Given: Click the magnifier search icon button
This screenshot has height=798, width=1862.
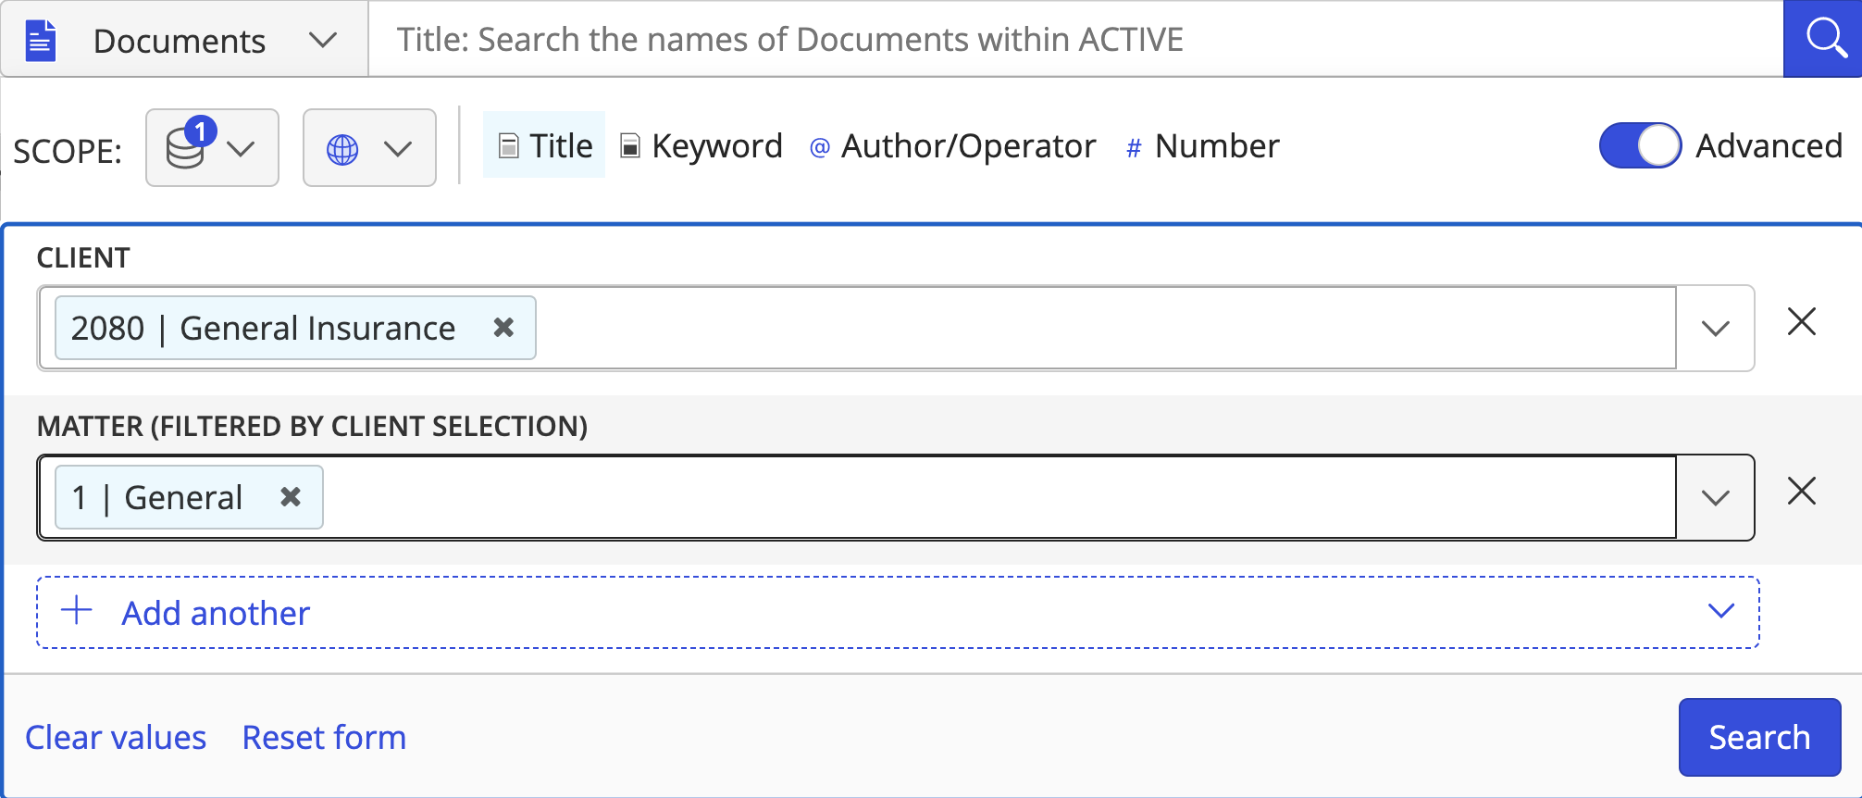Looking at the screenshot, I should 1824,39.
